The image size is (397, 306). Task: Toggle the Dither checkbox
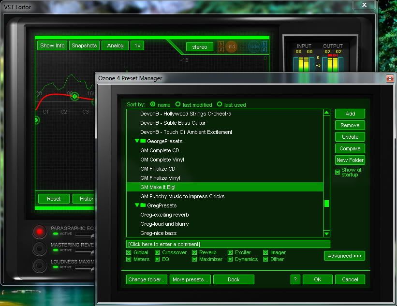point(265,259)
